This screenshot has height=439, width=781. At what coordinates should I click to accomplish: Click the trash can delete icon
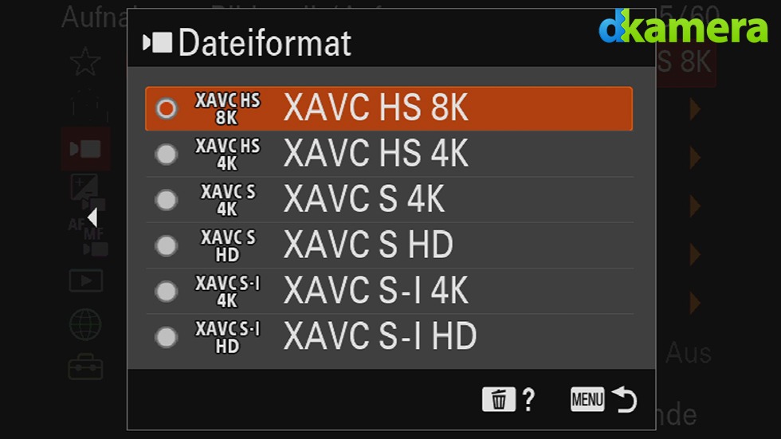tap(499, 399)
